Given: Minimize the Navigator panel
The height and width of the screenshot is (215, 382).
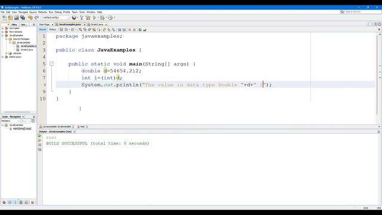Looking at the screenshot, I should pyautogui.click(x=34, y=117).
